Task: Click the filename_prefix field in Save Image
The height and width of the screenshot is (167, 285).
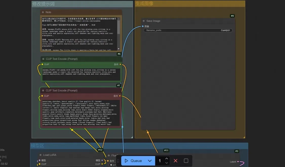Action: (x=188, y=30)
